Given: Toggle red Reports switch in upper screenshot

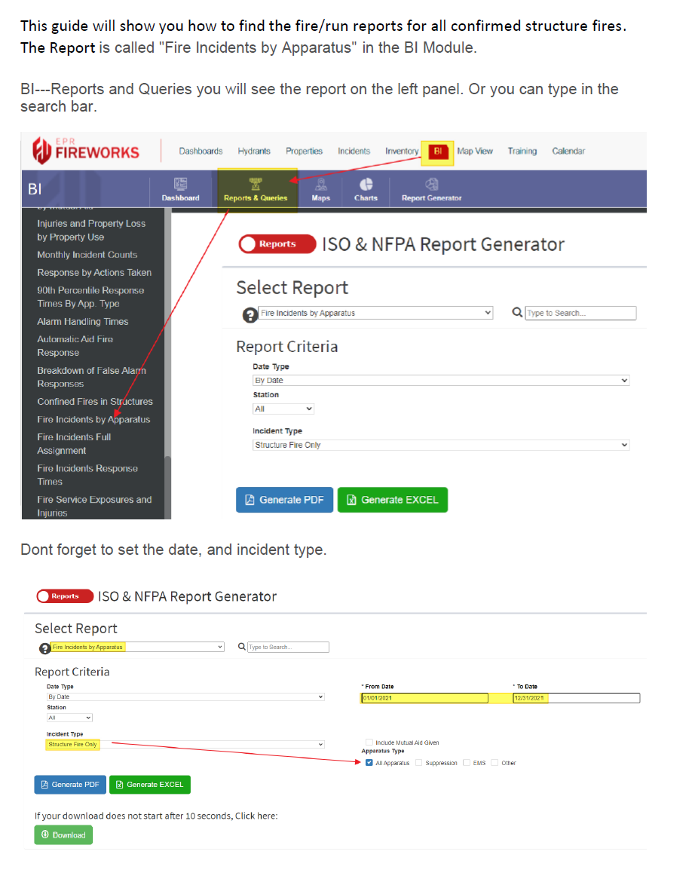Looking at the screenshot, I should tap(277, 244).
